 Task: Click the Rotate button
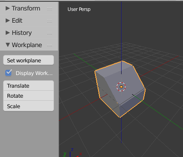29,96
